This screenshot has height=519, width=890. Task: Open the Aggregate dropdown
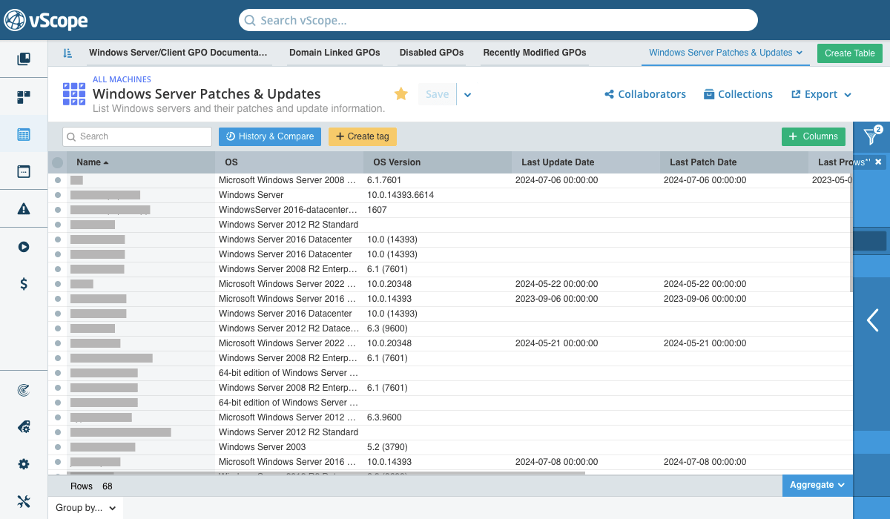click(x=817, y=485)
